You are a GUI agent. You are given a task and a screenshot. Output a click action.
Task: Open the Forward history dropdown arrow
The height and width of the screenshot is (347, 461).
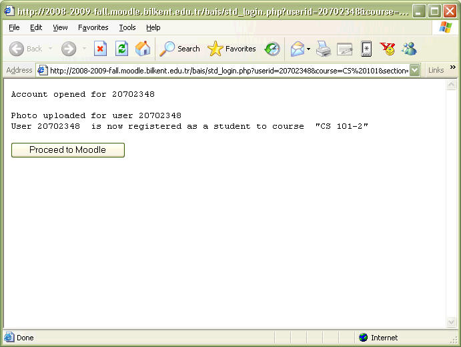(x=84, y=49)
